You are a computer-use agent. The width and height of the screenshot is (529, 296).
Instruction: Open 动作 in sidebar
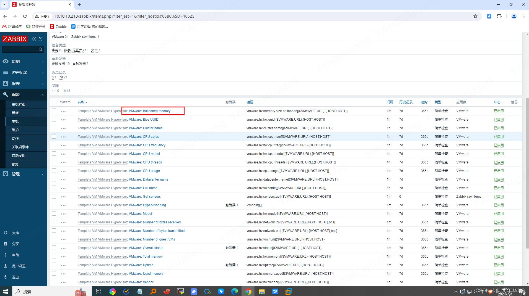click(x=27, y=139)
